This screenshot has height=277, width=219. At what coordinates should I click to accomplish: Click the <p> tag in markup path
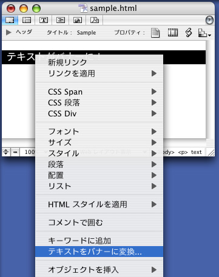coord(183,152)
